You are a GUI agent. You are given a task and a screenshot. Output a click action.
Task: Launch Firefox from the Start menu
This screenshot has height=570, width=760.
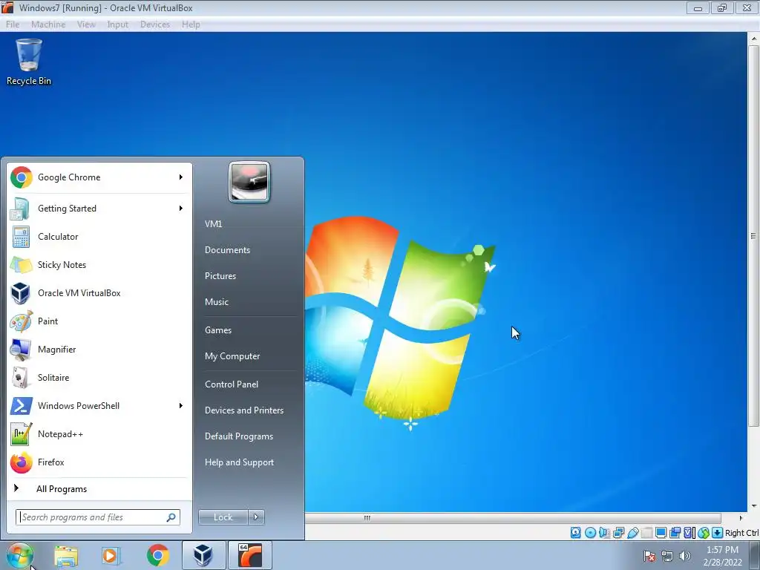click(x=99, y=462)
